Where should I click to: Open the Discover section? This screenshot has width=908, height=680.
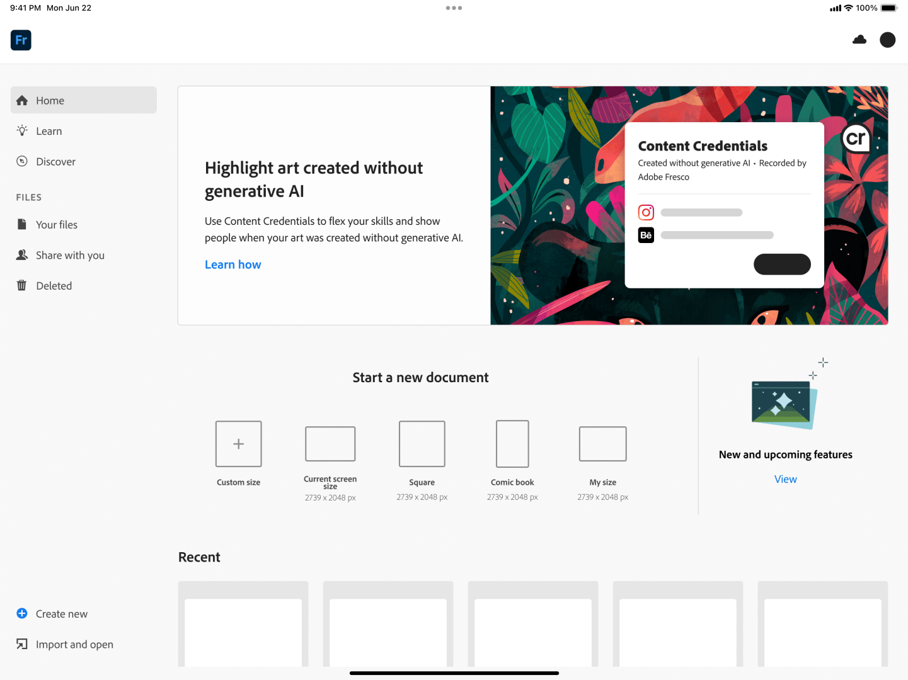(x=55, y=161)
